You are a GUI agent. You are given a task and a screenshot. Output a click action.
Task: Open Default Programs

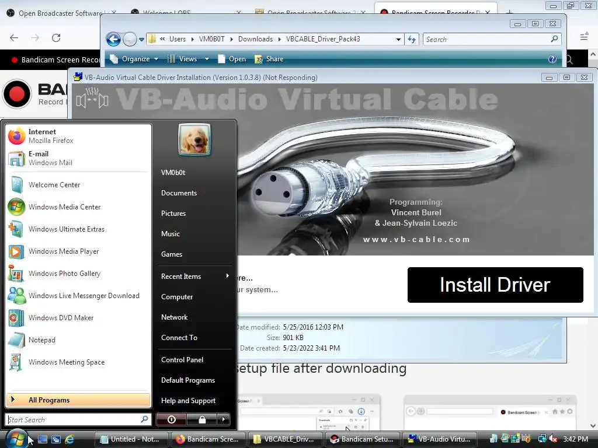click(188, 380)
